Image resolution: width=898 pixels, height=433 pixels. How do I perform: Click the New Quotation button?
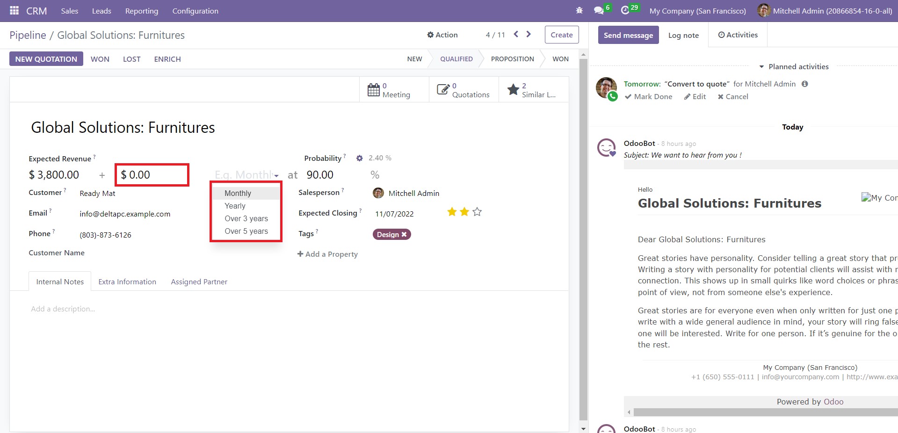(x=46, y=59)
